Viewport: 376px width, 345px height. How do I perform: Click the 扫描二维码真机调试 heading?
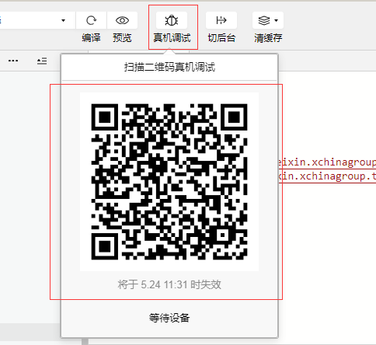169,67
